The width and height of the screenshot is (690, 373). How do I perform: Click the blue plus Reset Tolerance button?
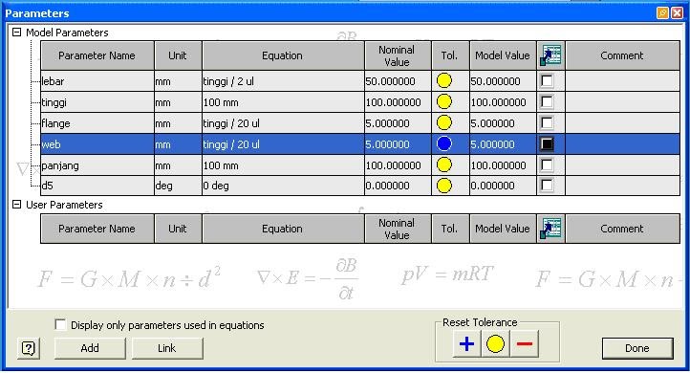[x=466, y=344]
